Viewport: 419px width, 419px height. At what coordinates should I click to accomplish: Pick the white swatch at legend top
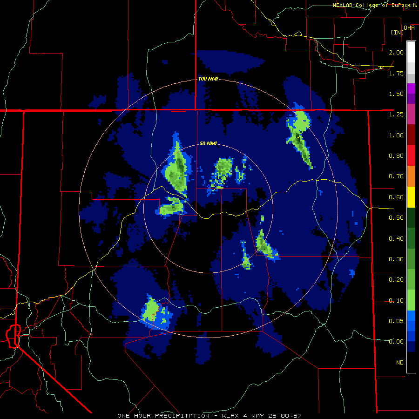coord(411,52)
